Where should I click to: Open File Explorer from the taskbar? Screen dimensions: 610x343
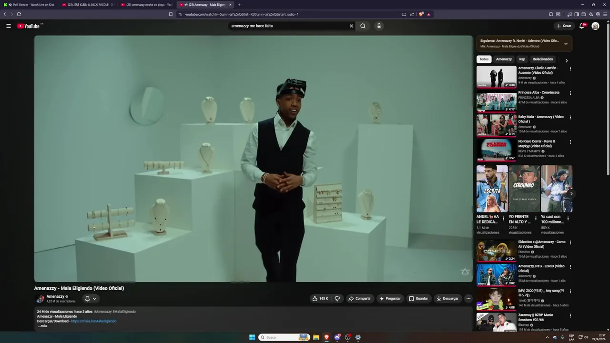pos(316,337)
